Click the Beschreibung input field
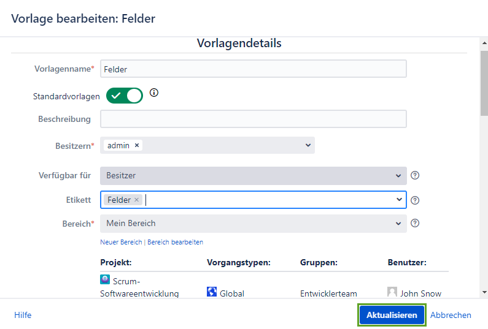The height and width of the screenshot is (329, 488). coord(254,119)
